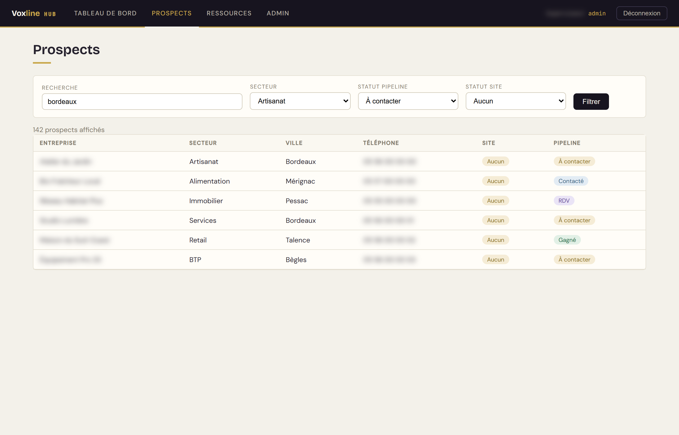This screenshot has height=435, width=679.
Task: Open the Secteur dropdown set to Artisanat
Action: [300, 101]
